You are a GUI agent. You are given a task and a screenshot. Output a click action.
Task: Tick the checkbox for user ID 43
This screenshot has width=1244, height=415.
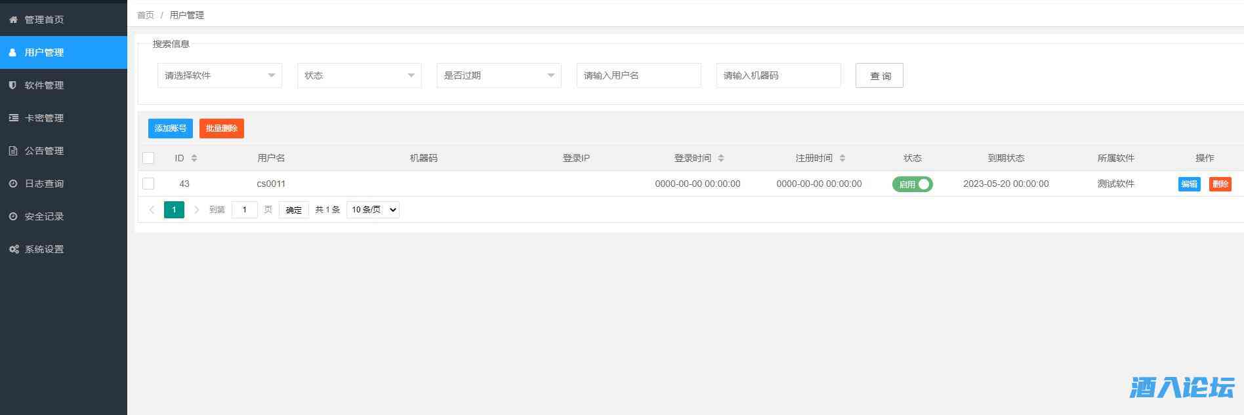click(x=148, y=184)
